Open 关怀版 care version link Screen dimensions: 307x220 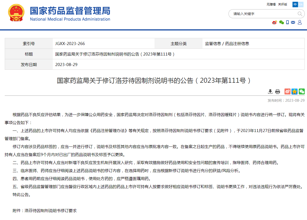[x=282, y=4]
